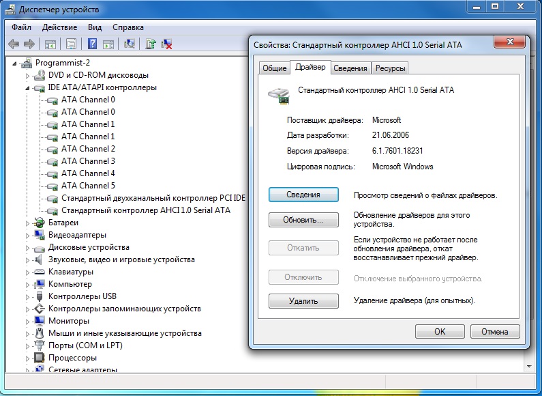
Task: Click the Клавиатуры keyboard icon in tree
Action: [x=40, y=272]
